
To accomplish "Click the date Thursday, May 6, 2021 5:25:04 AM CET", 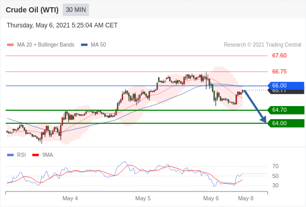I will point(62,25).
